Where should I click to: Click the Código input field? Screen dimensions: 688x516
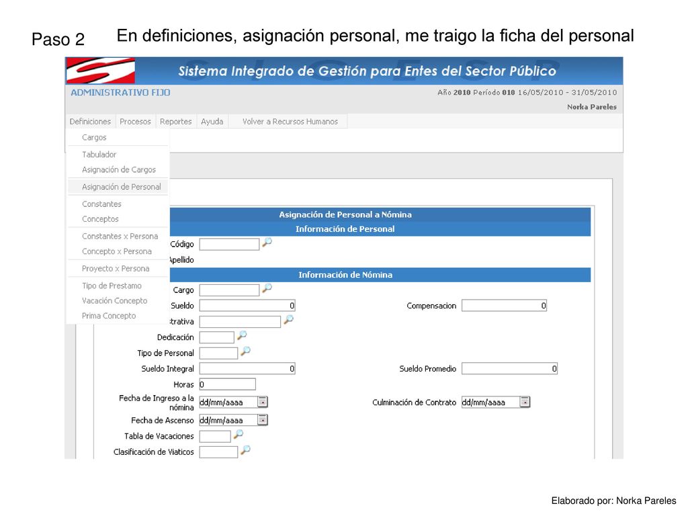pyautogui.click(x=229, y=245)
